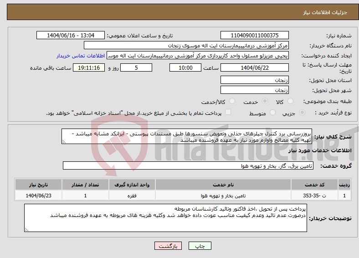359x258 pixels.
Task: Click the announcement date field 1404/06/16 - 13:04
Action: tap(71, 35)
